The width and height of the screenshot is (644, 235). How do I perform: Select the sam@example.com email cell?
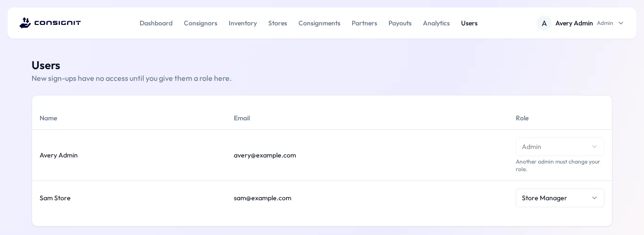263,198
